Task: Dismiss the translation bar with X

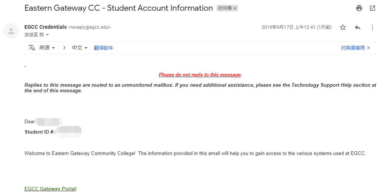Action: (x=369, y=48)
